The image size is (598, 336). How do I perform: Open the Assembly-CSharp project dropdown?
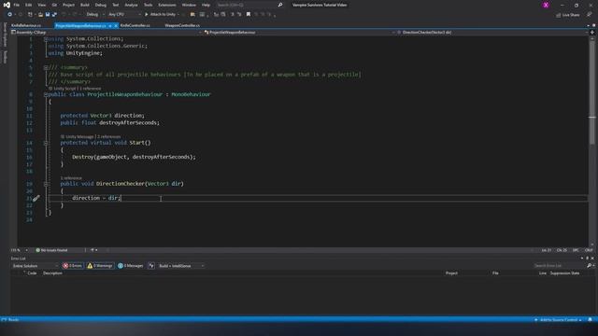pyautogui.click(x=107, y=33)
